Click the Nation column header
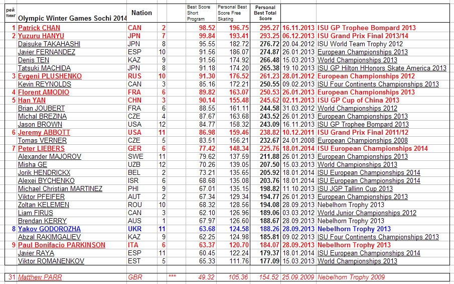 (x=141, y=13)
